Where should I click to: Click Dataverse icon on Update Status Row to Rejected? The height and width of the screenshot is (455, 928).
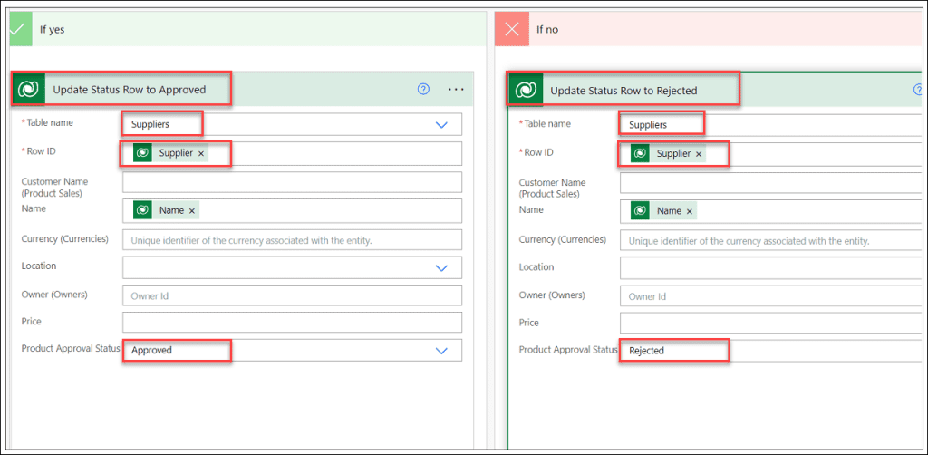[525, 90]
